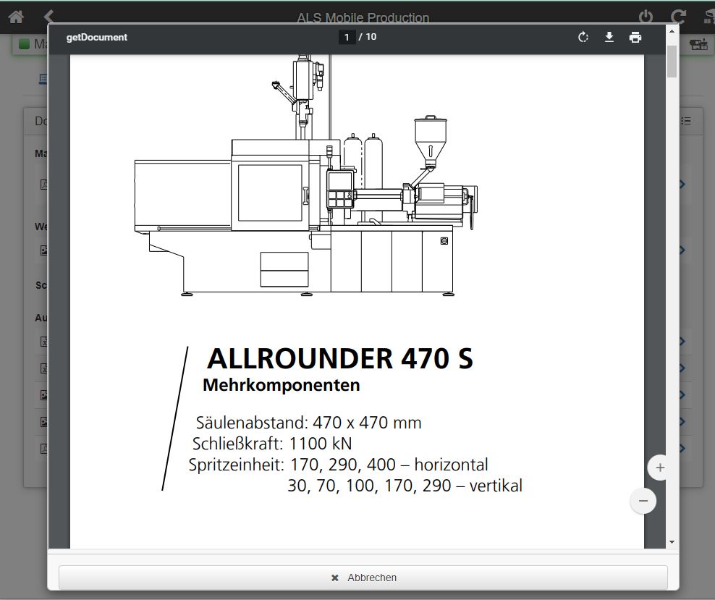
Task: Go back with the back arrow
Action: 48,16
